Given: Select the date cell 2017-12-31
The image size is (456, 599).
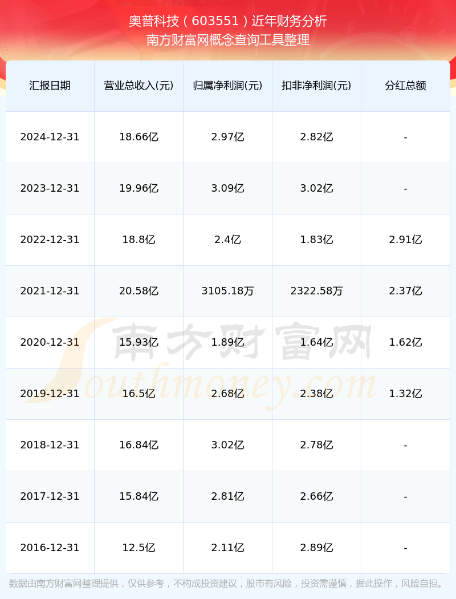Looking at the screenshot, I should pos(50,496).
